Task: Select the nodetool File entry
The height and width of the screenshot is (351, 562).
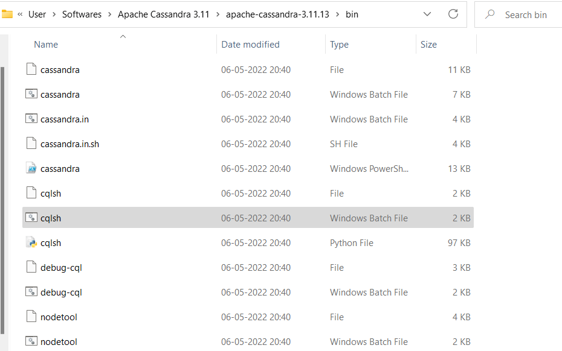Action: [59, 317]
